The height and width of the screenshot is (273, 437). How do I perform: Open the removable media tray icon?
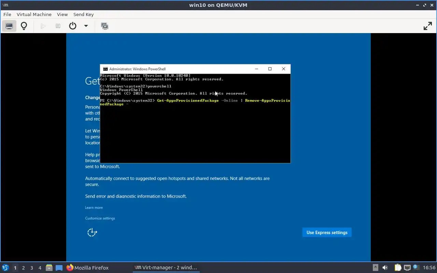tap(375, 268)
